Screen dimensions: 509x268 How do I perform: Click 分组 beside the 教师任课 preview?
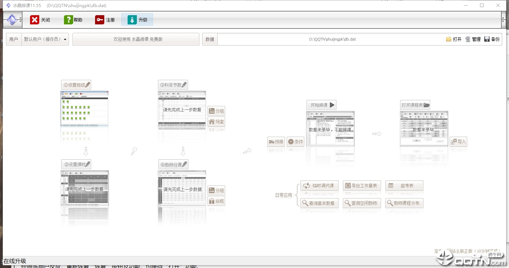(216, 190)
